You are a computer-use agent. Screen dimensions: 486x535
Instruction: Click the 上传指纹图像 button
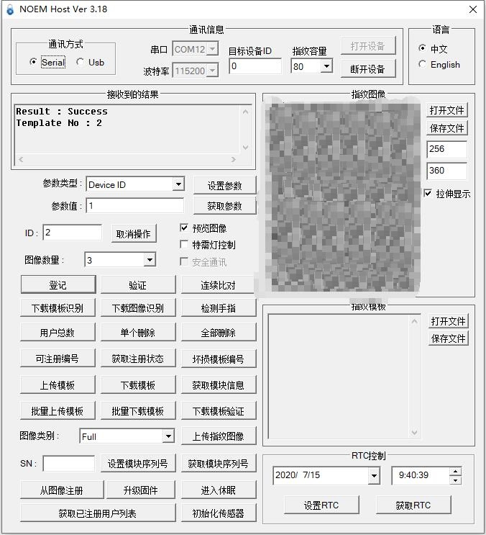(219, 436)
